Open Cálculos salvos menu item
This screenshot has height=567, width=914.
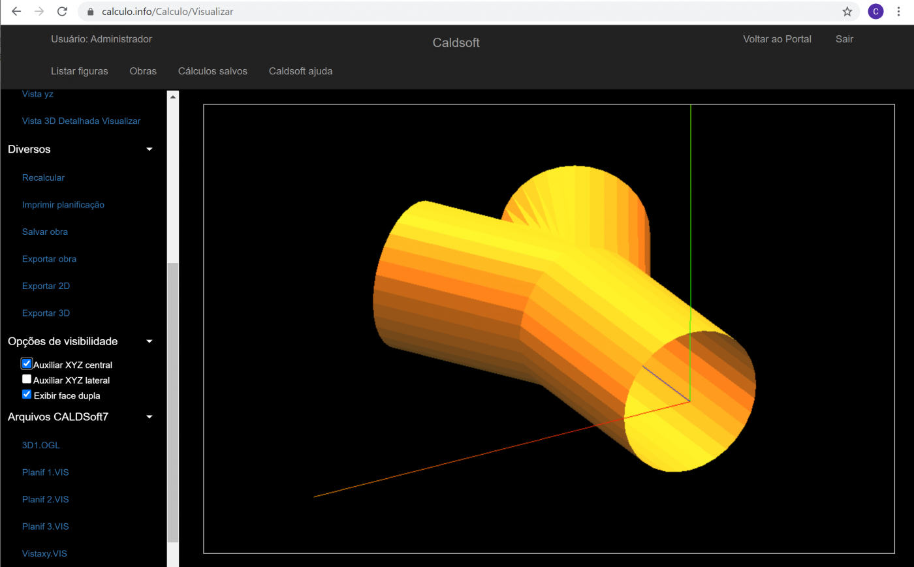pos(212,71)
